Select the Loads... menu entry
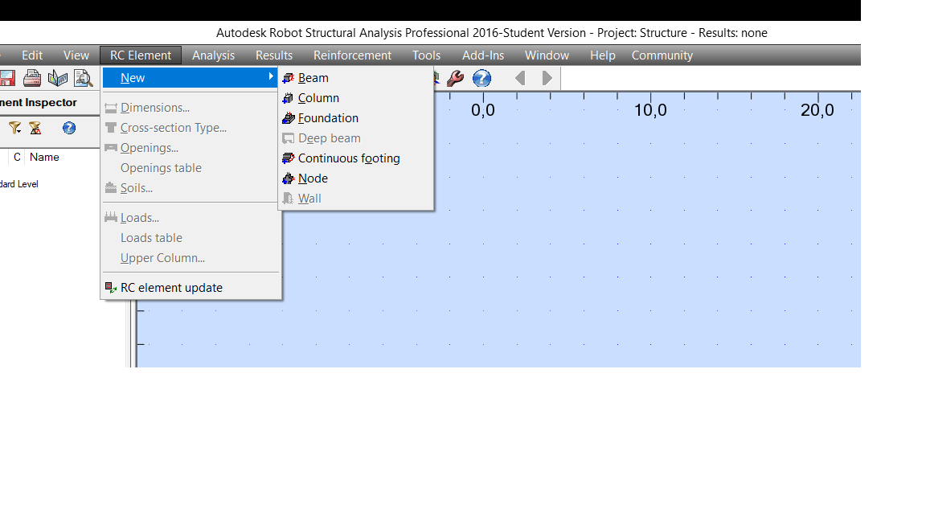The height and width of the screenshot is (521, 926). (x=191, y=218)
